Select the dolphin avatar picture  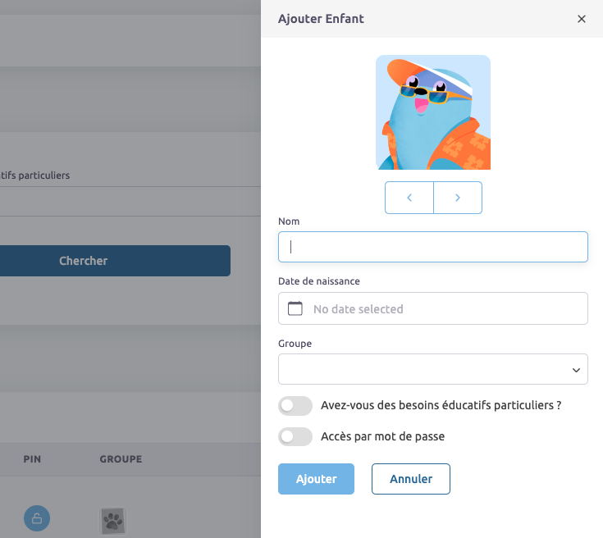point(433,112)
